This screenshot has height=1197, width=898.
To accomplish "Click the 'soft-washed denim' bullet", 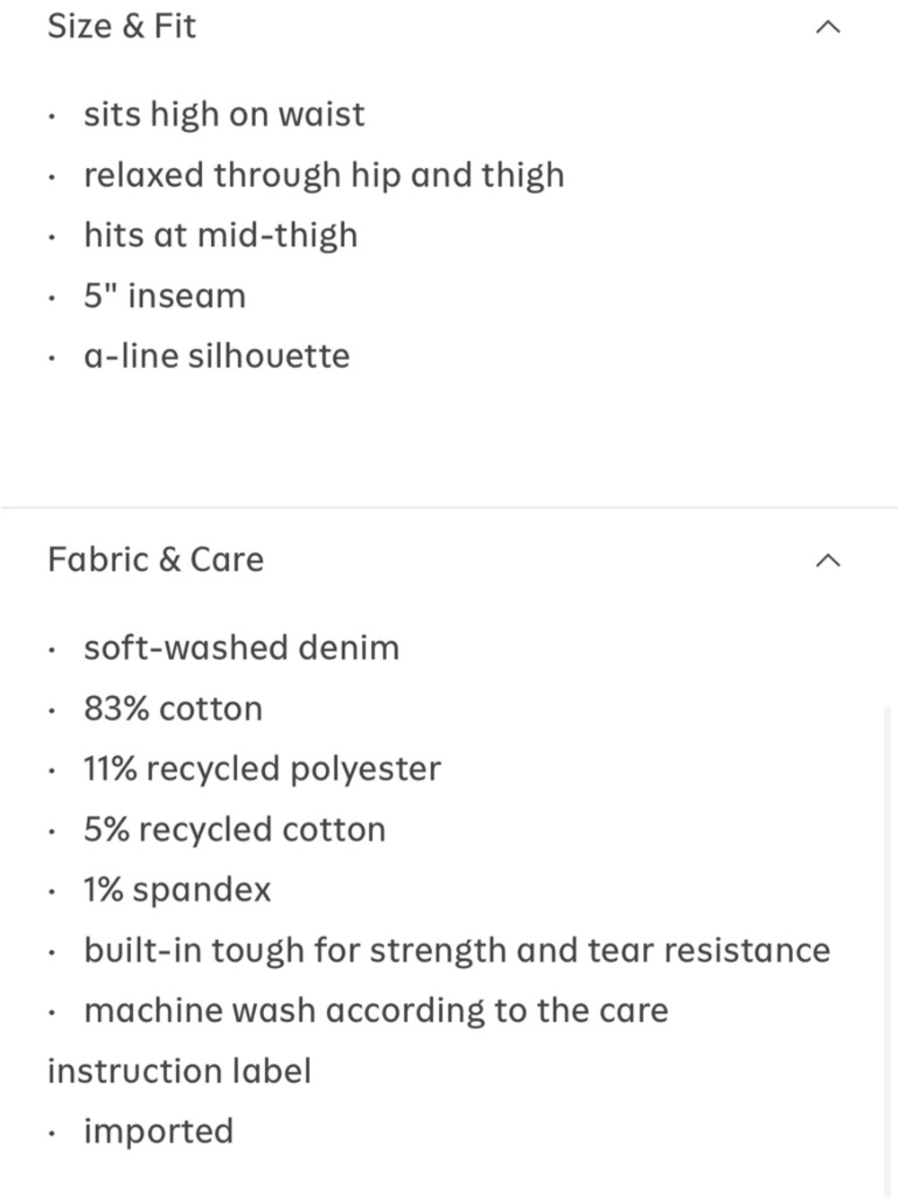I will coord(242,647).
